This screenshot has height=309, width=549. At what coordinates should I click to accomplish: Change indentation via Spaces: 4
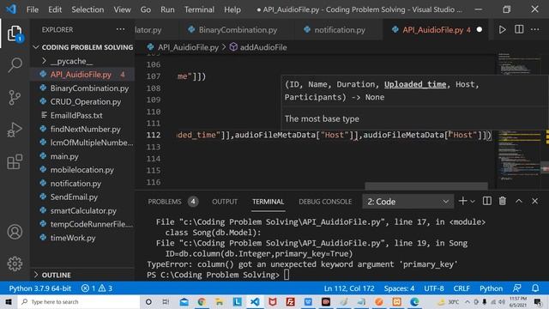(x=399, y=288)
